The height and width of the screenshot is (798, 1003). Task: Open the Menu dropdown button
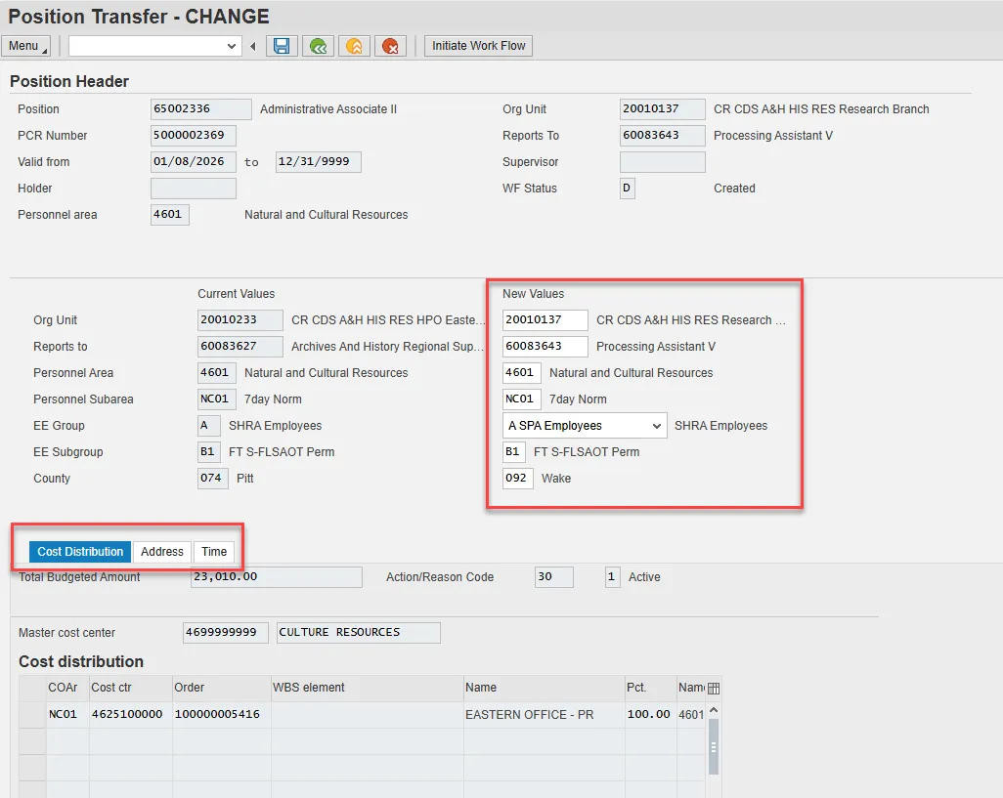point(26,46)
